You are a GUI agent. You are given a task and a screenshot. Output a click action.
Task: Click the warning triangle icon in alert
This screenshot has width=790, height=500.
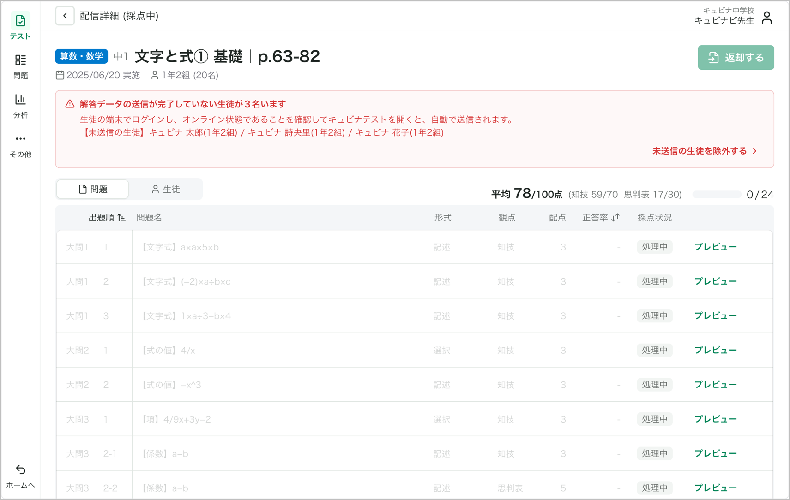tap(70, 104)
